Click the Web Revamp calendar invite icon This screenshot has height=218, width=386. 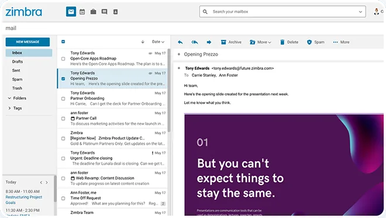tap(73, 178)
